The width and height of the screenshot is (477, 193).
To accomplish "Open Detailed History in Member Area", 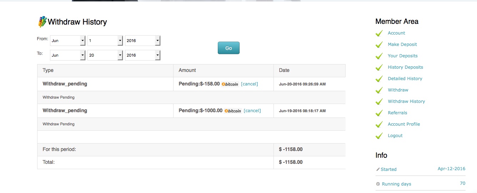I will [405, 79].
